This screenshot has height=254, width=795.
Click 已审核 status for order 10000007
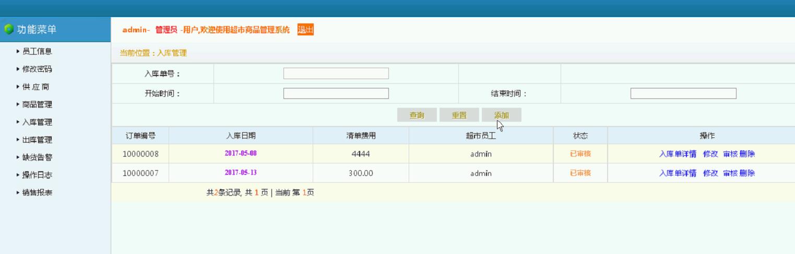[580, 173]
